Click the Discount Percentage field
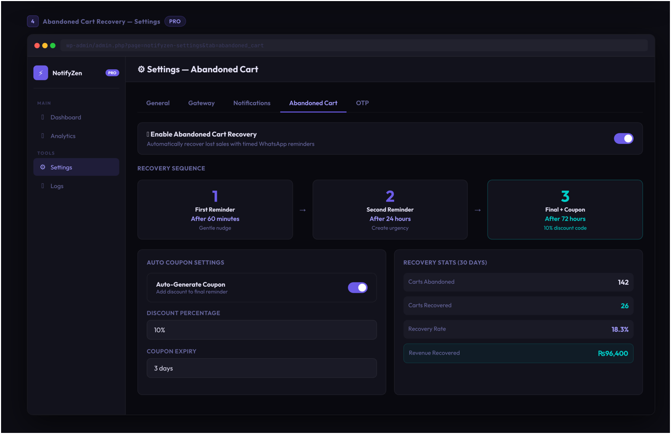 tap(262, 330)
